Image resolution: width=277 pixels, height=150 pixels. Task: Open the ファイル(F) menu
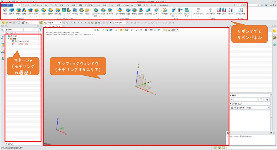tap(6, 5)
